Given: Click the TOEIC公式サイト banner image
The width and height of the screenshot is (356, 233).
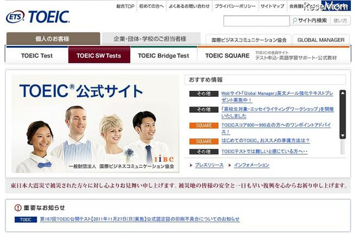Looking at the screenshot, I should (95, 123).
